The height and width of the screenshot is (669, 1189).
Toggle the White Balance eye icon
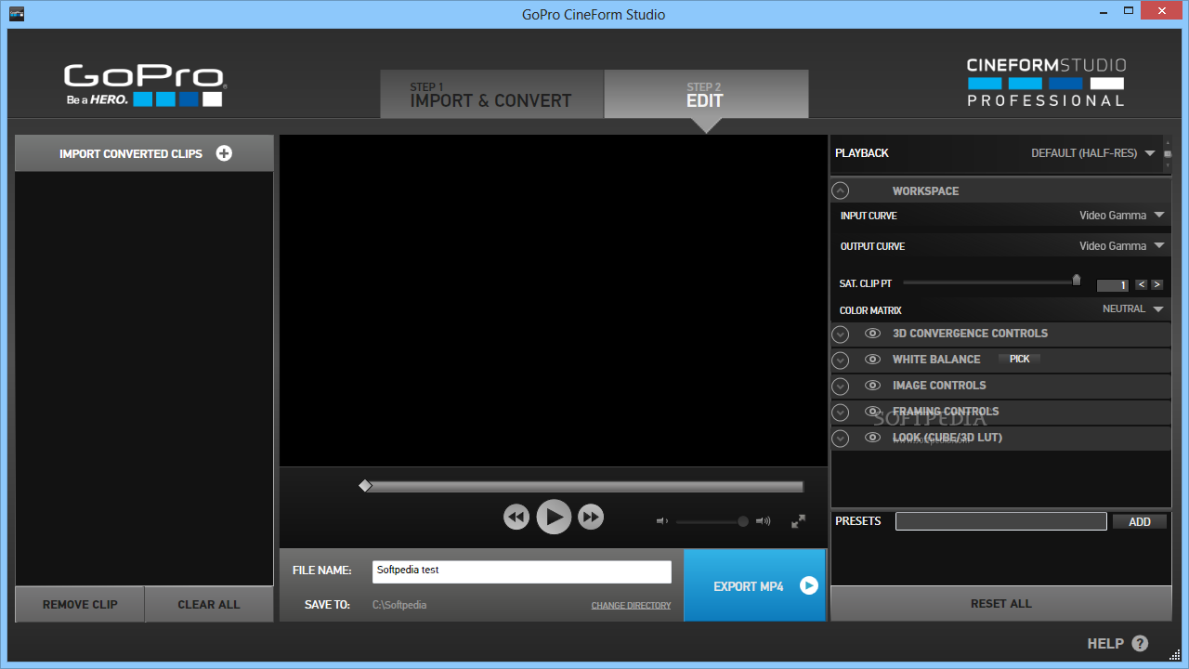[872, 360]
